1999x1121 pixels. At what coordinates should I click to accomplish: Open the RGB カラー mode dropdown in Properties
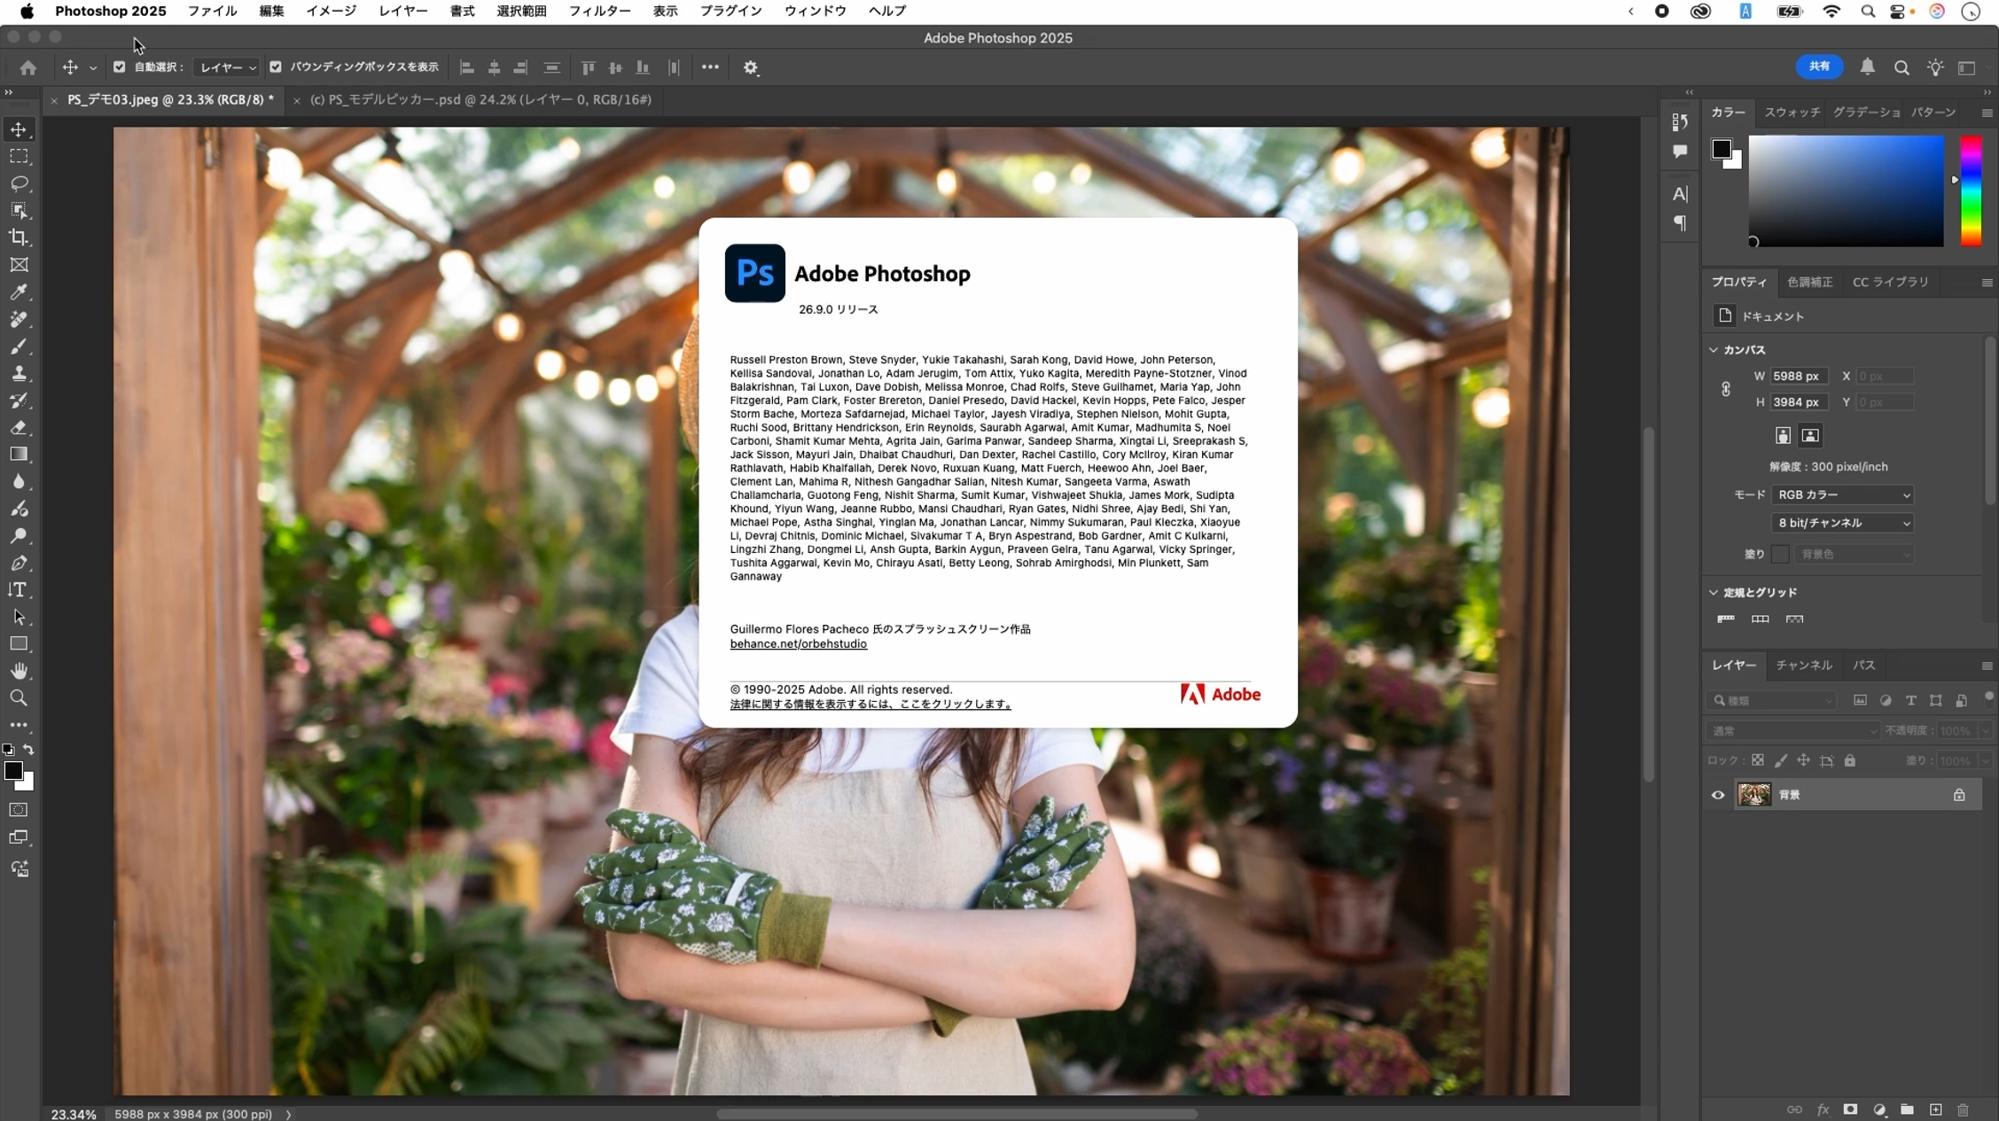click(1842, 495)
